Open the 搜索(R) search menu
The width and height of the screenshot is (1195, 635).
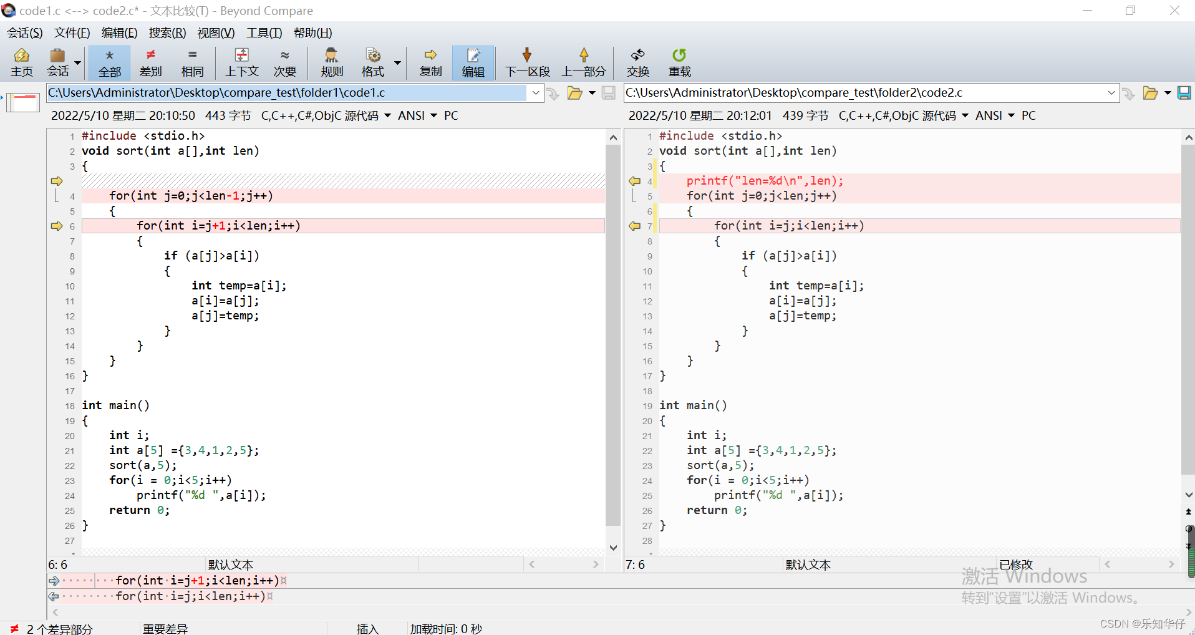[x=167, y=33]
